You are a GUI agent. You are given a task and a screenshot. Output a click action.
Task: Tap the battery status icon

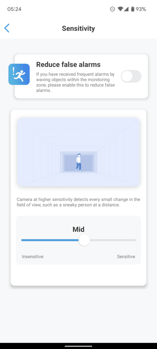pyautogui.click(x=133, y=9)
